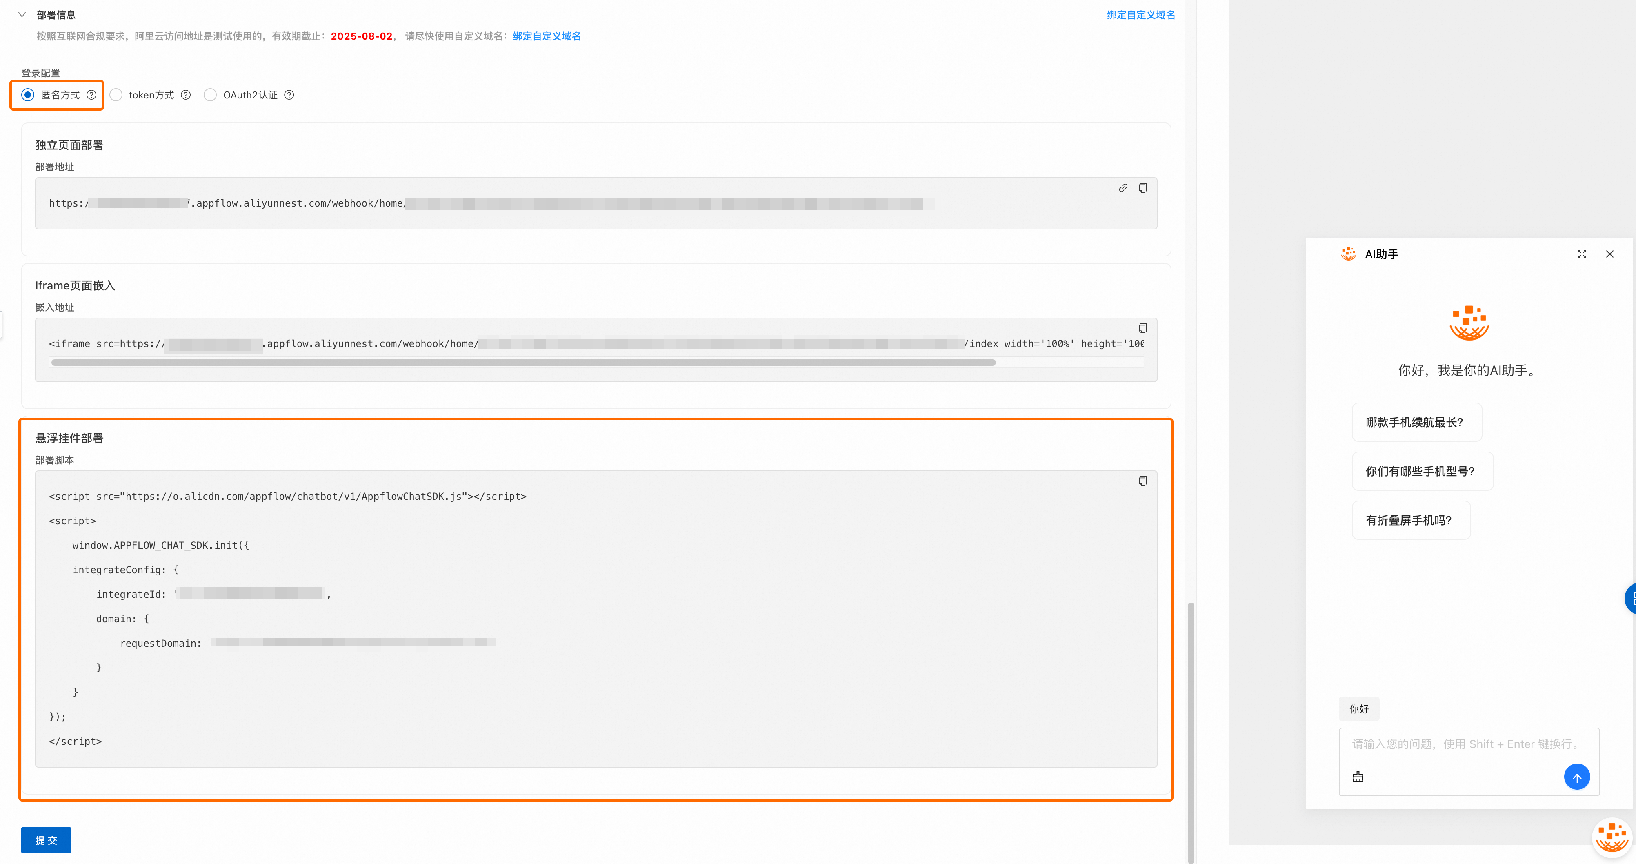This screenshot has width=1636, height=864.
Task: Click top-right 绑定自定义域名 link
Action: click(1140, 15)
